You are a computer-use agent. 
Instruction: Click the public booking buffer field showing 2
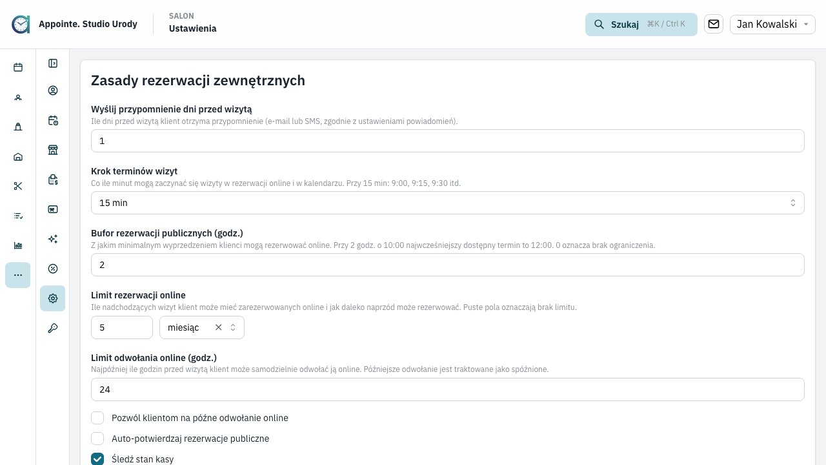coord(448,265)
